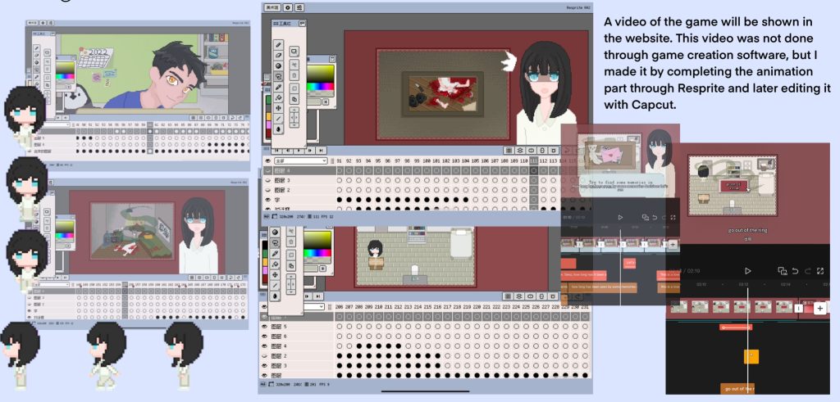The image size is (840, 402).
Task: Pick color from gradient square in frame-111 window
Action: point(321,74)
